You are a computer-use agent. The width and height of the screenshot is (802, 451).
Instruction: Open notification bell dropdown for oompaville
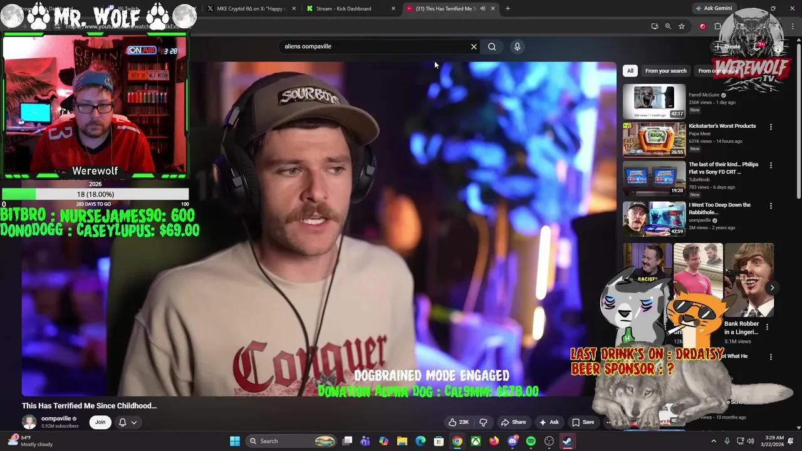click(x=128, y=422)
